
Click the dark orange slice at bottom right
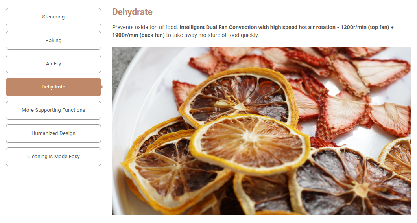point(351,183)
